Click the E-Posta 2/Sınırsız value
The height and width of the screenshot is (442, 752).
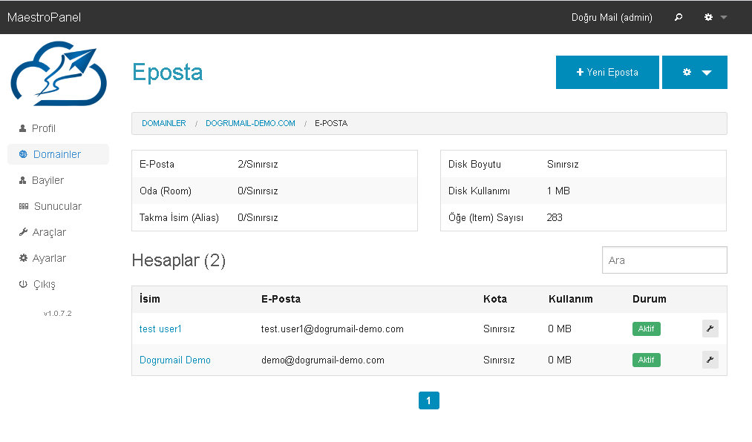pyautogui.click(x=258, y=164)
